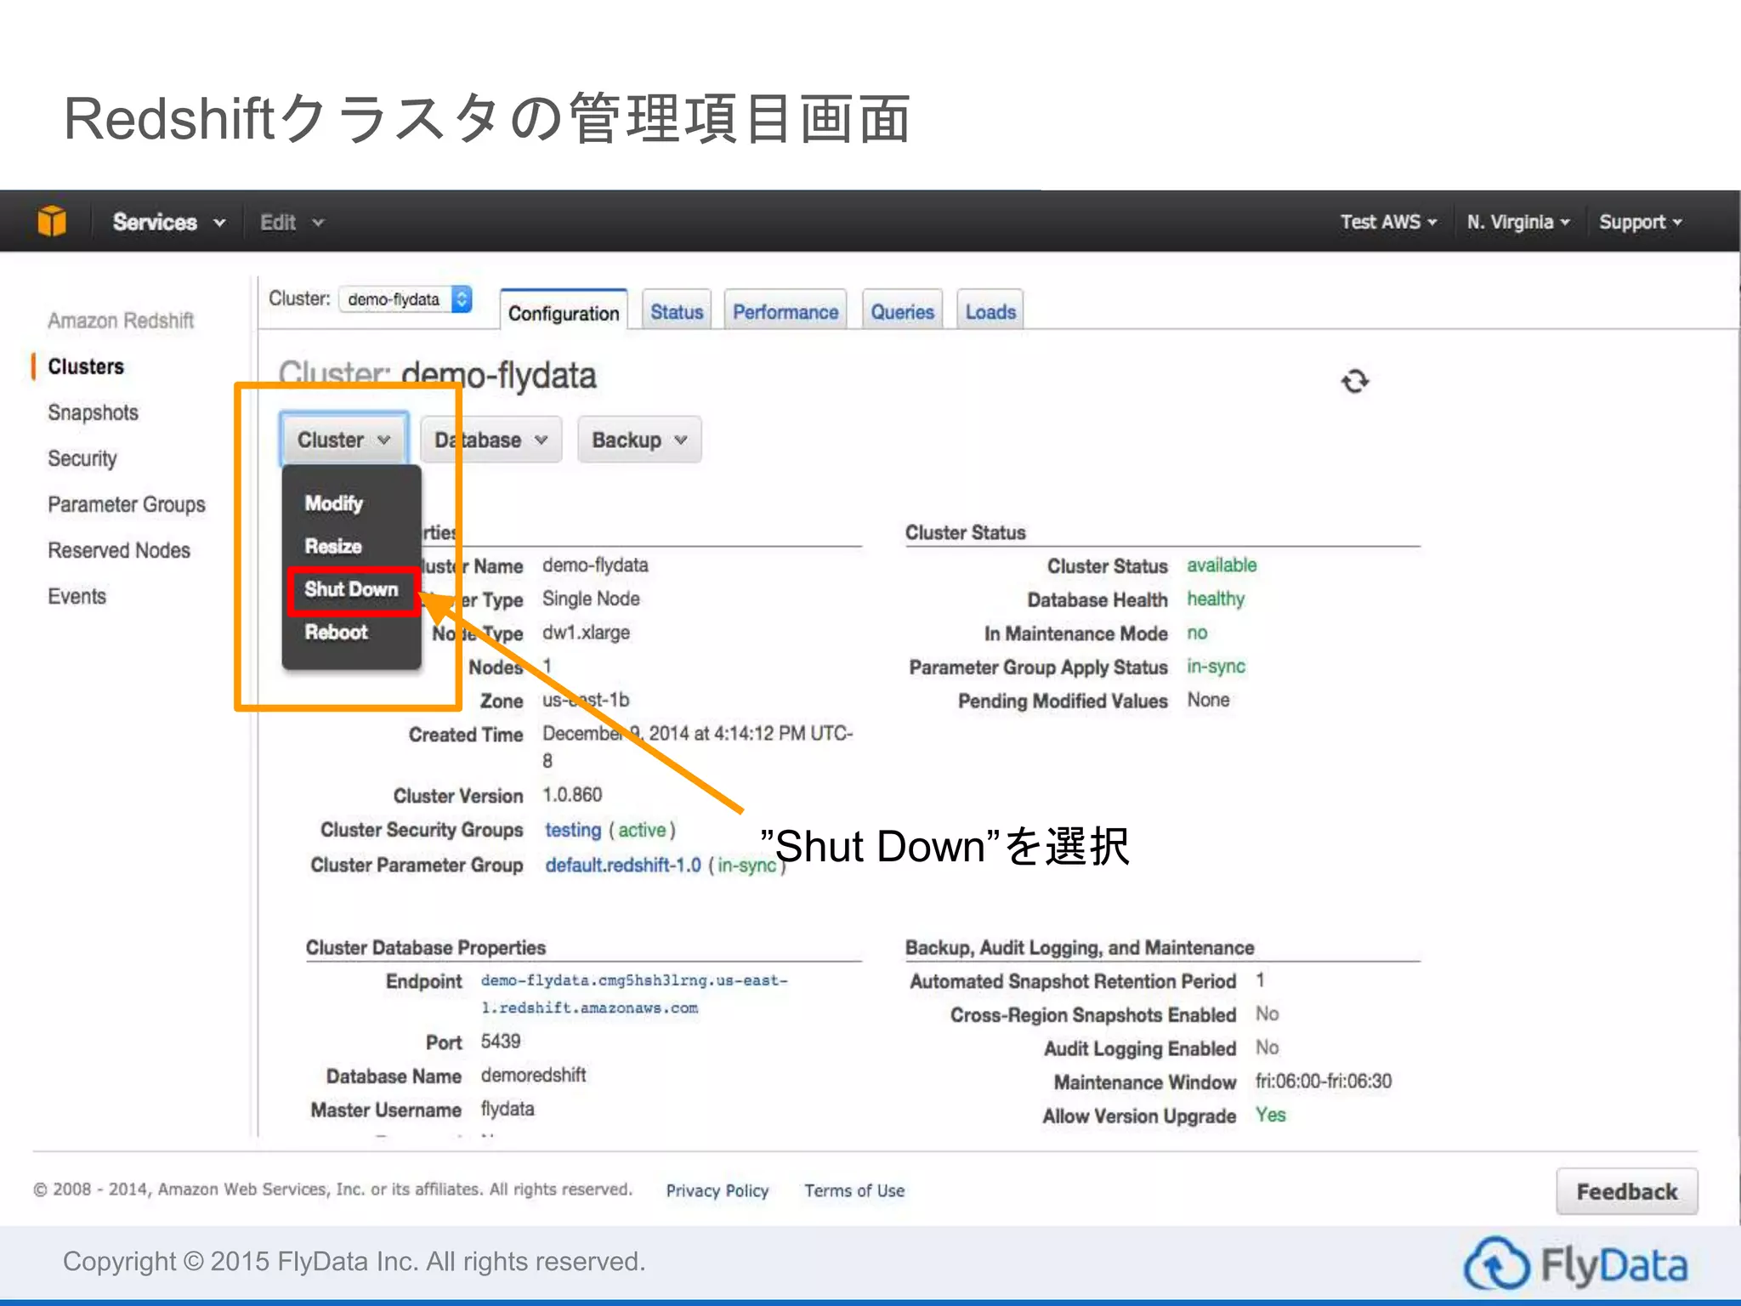Click default.redshift-1.0 parameter group link
This screenshot has width=1741, height=1306.
623,865
